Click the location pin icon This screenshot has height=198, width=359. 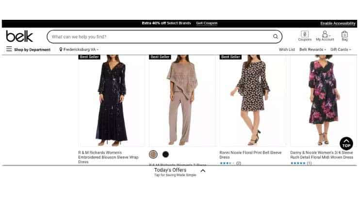61,49
